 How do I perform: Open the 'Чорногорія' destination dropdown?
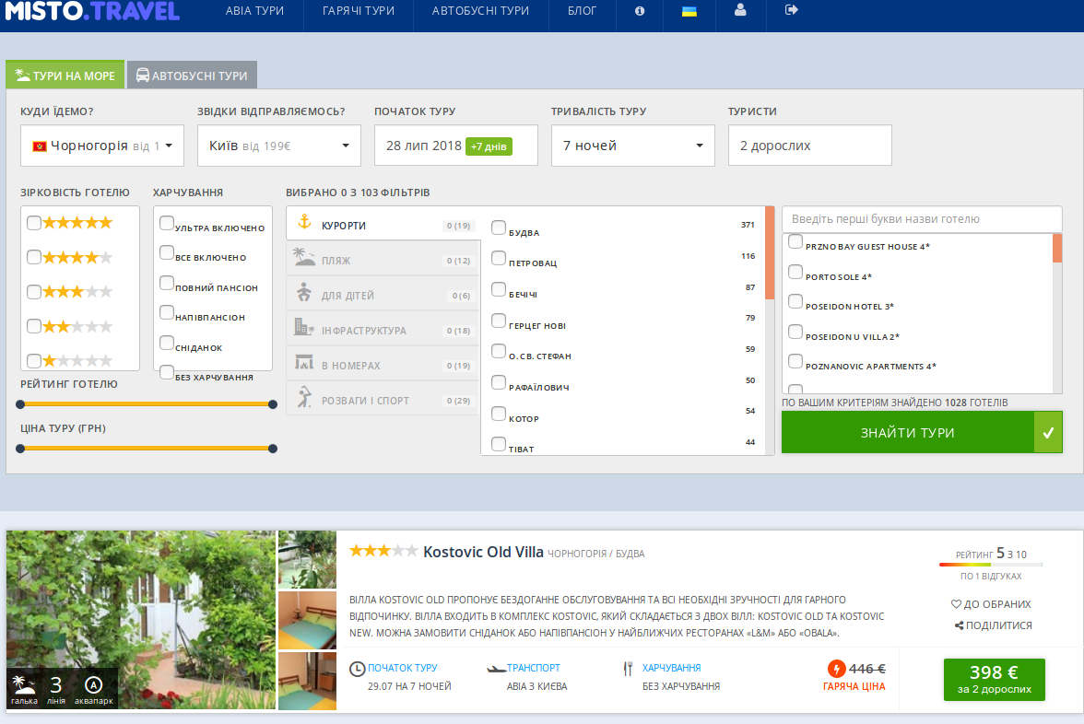[x=102, y=146]
